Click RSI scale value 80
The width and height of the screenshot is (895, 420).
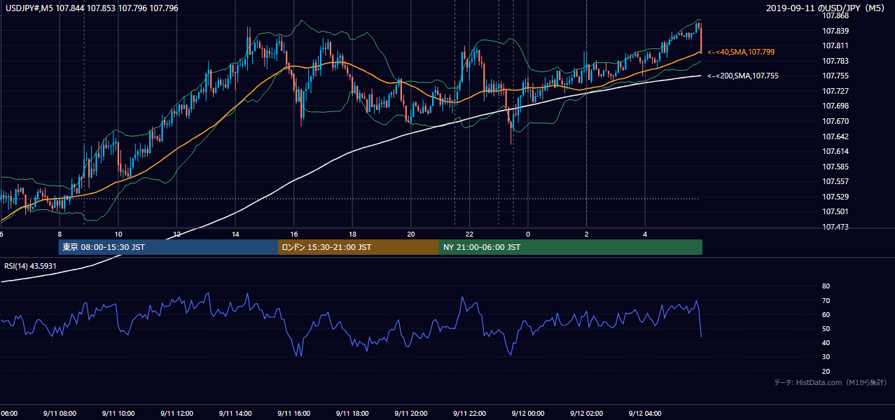click(826, 286)
